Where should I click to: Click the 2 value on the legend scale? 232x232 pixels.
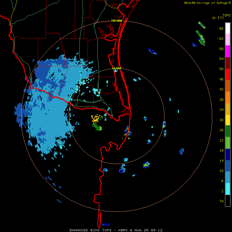click(222, 191)
